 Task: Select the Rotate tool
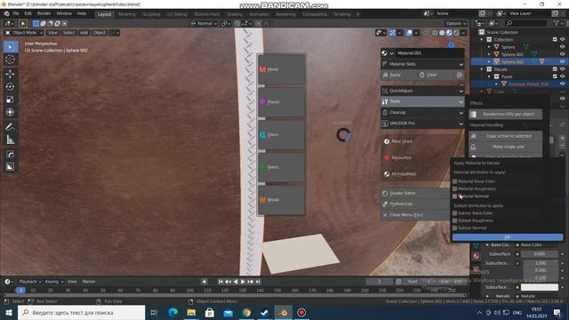point(10,87)
